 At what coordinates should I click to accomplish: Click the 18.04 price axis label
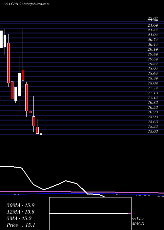(153, 83)
